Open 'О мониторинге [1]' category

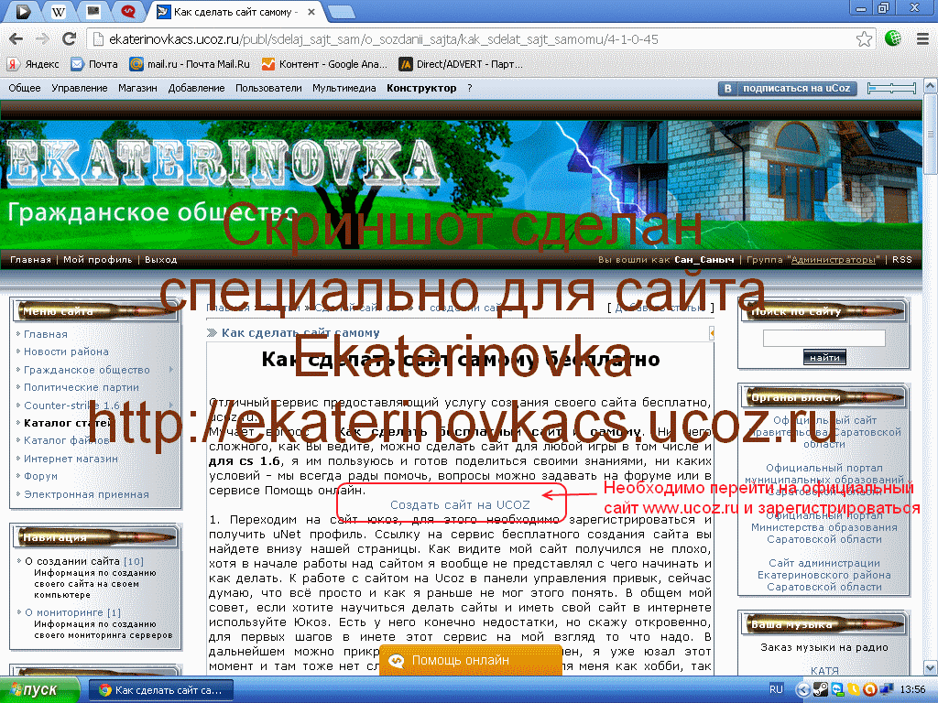tap(73, 612)
